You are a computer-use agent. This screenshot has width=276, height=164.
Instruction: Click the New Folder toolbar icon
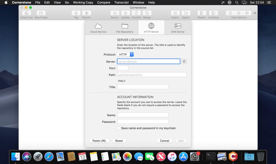[41, 13]
